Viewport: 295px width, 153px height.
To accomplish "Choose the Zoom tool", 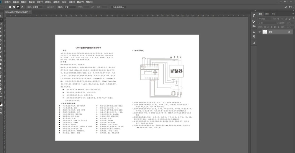I will (x=1, y=92).
